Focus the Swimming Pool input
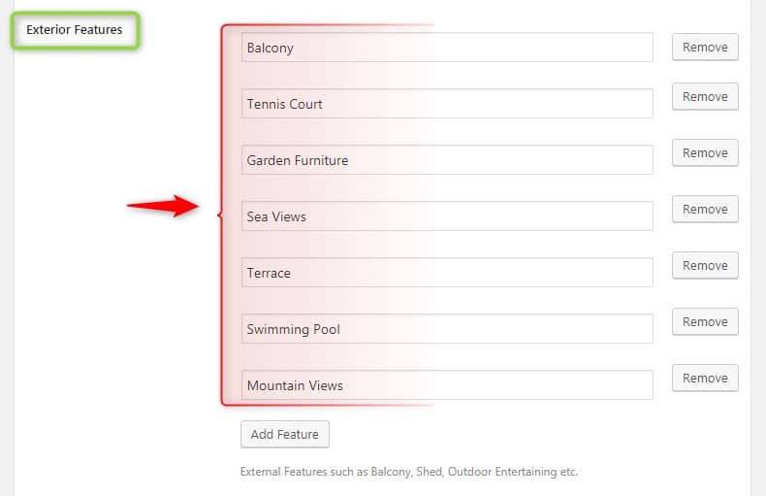The image size is (766, 496). (x=446, y=329)
